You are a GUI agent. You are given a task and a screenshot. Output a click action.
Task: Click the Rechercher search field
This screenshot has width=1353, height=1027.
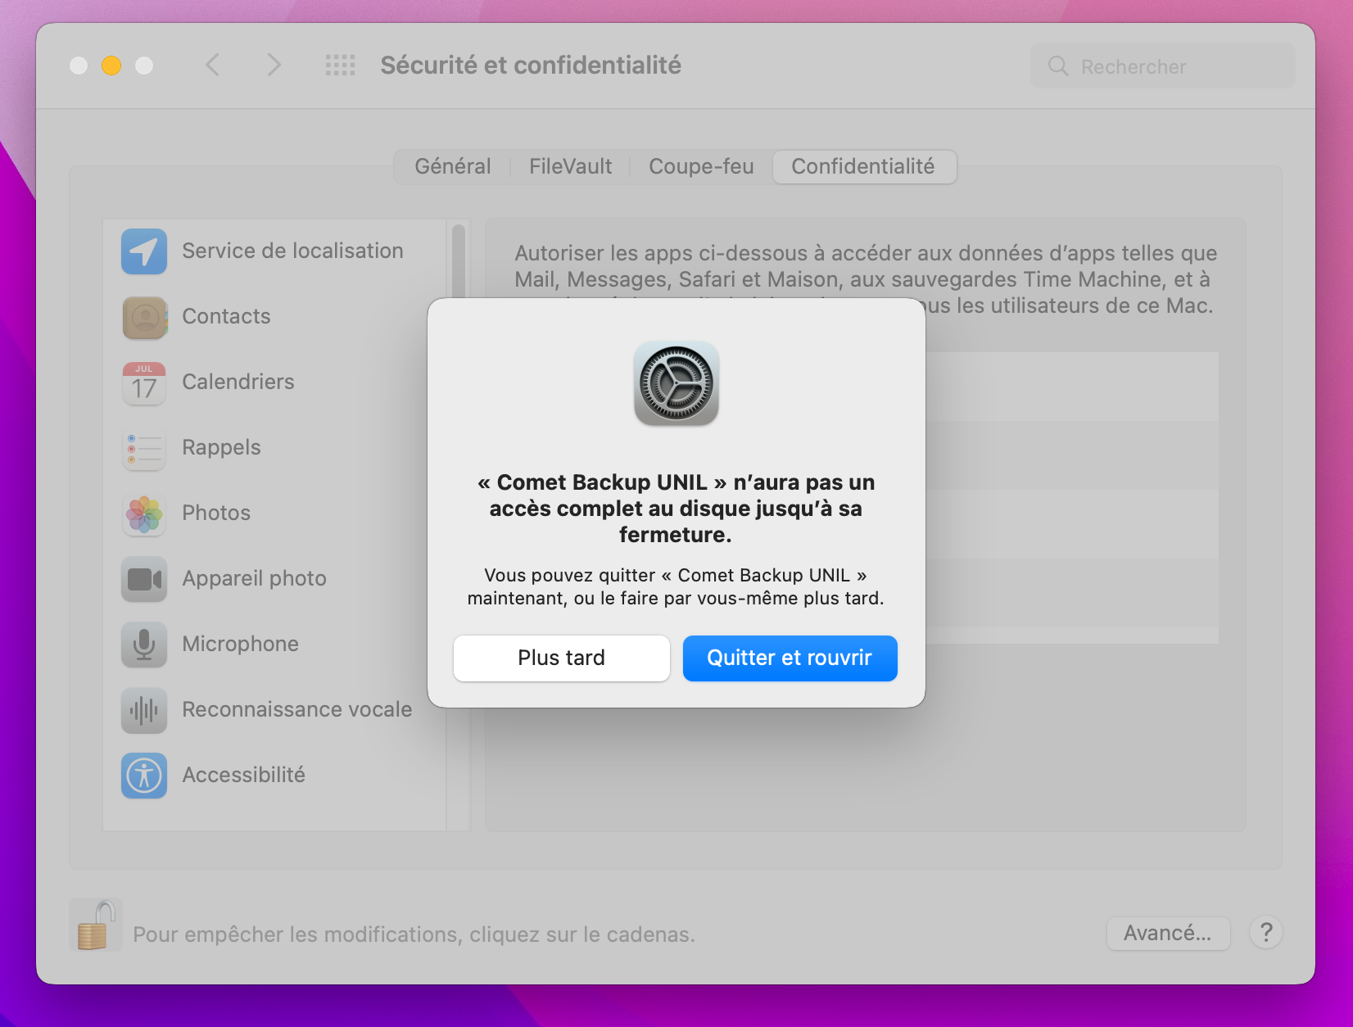[x=1163, y=66]
